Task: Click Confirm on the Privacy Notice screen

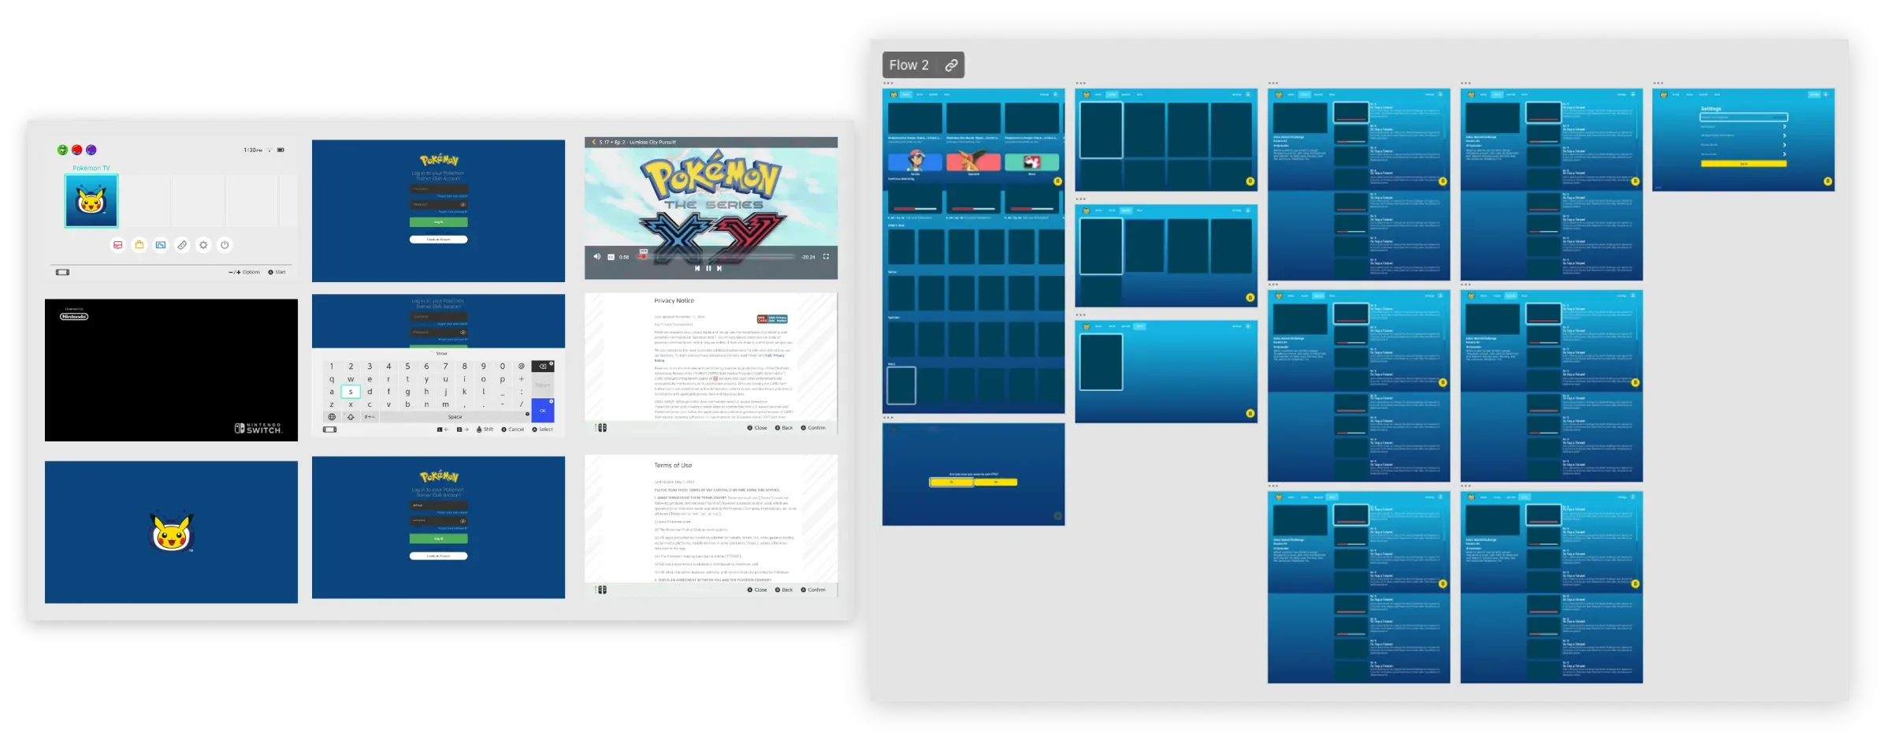Action: pyautogui.click(x=813, y=428)
